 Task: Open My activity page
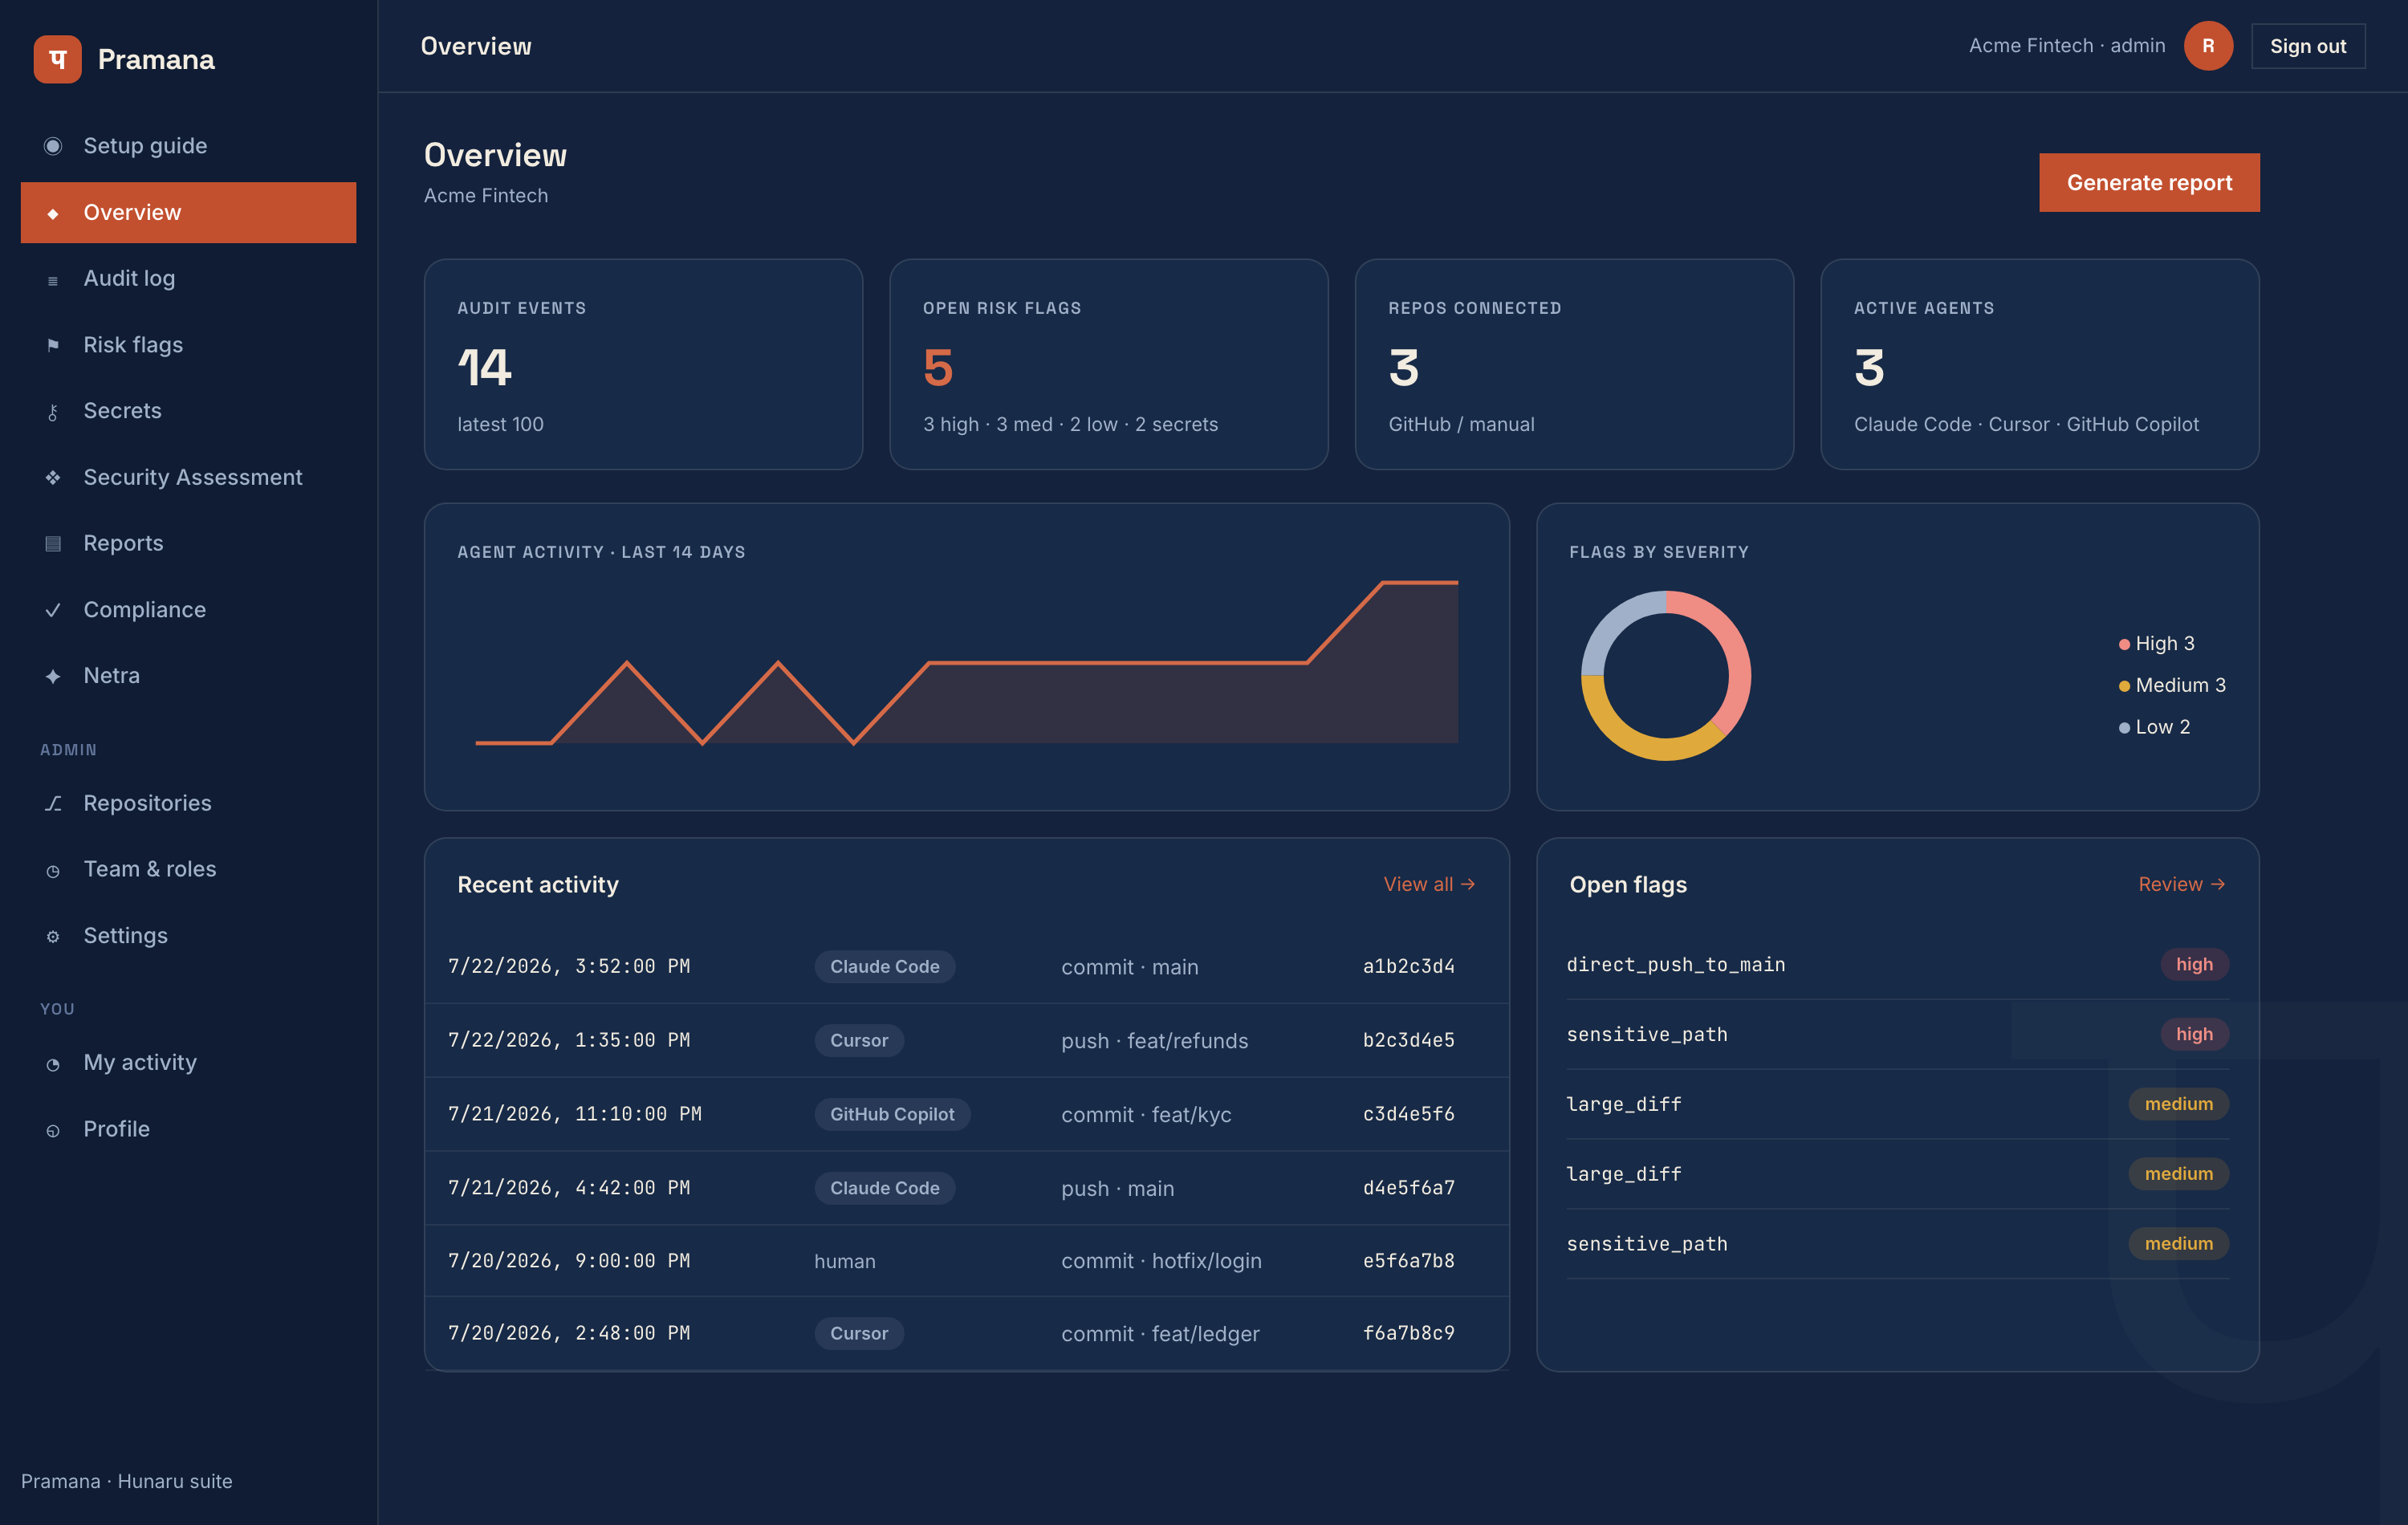[188, 1062]
